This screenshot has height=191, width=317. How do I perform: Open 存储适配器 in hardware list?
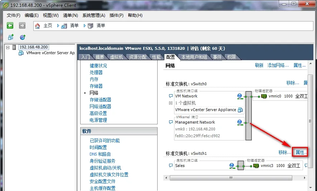coord(101,100)
